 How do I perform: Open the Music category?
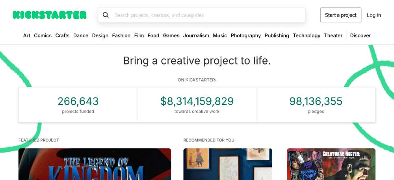(220, 35)
